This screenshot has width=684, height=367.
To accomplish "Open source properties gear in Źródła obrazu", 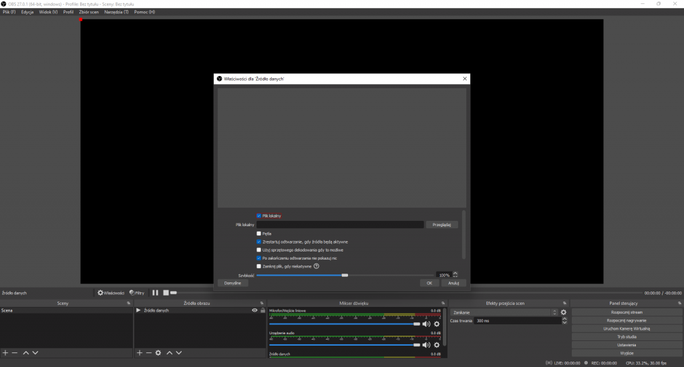I will click(158, 352).
